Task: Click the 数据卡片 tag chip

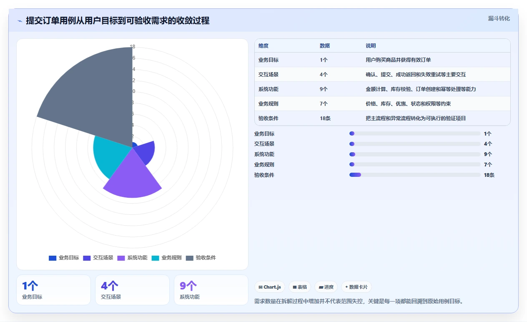Action: pyautogui.click(x=356, y=287)
